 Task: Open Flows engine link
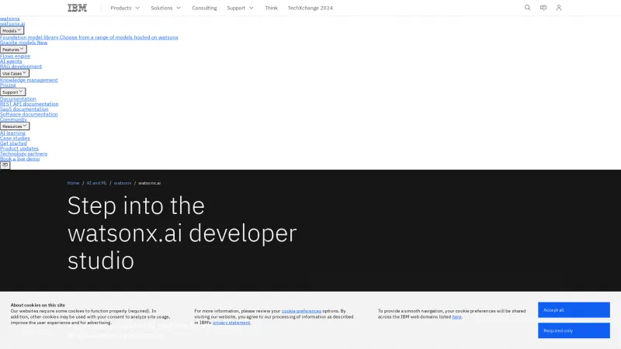tap(15, 56)
